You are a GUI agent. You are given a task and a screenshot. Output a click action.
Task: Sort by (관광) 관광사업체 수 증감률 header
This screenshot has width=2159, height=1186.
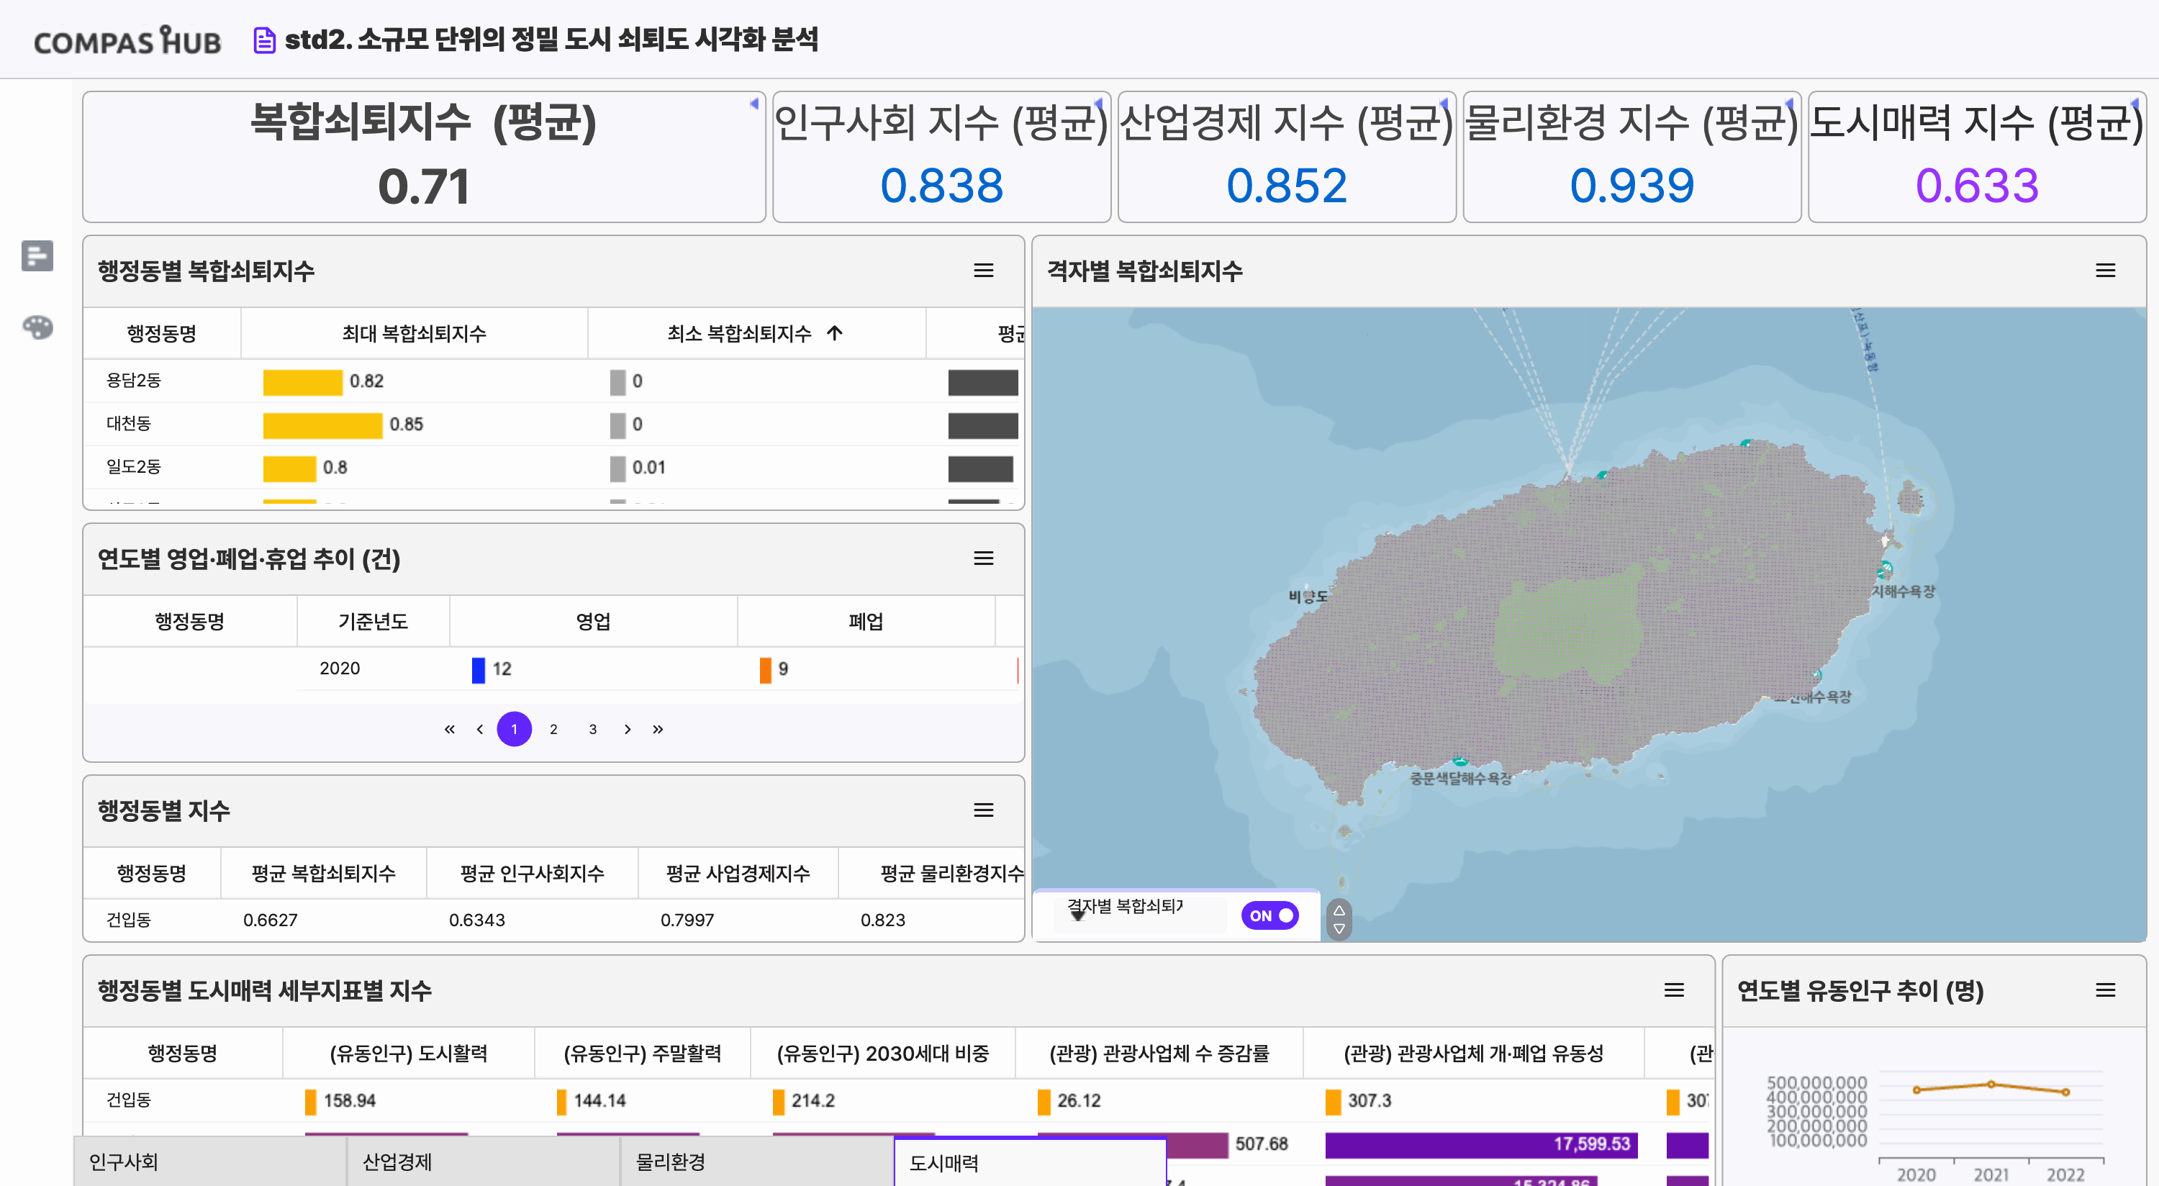1159,1053
